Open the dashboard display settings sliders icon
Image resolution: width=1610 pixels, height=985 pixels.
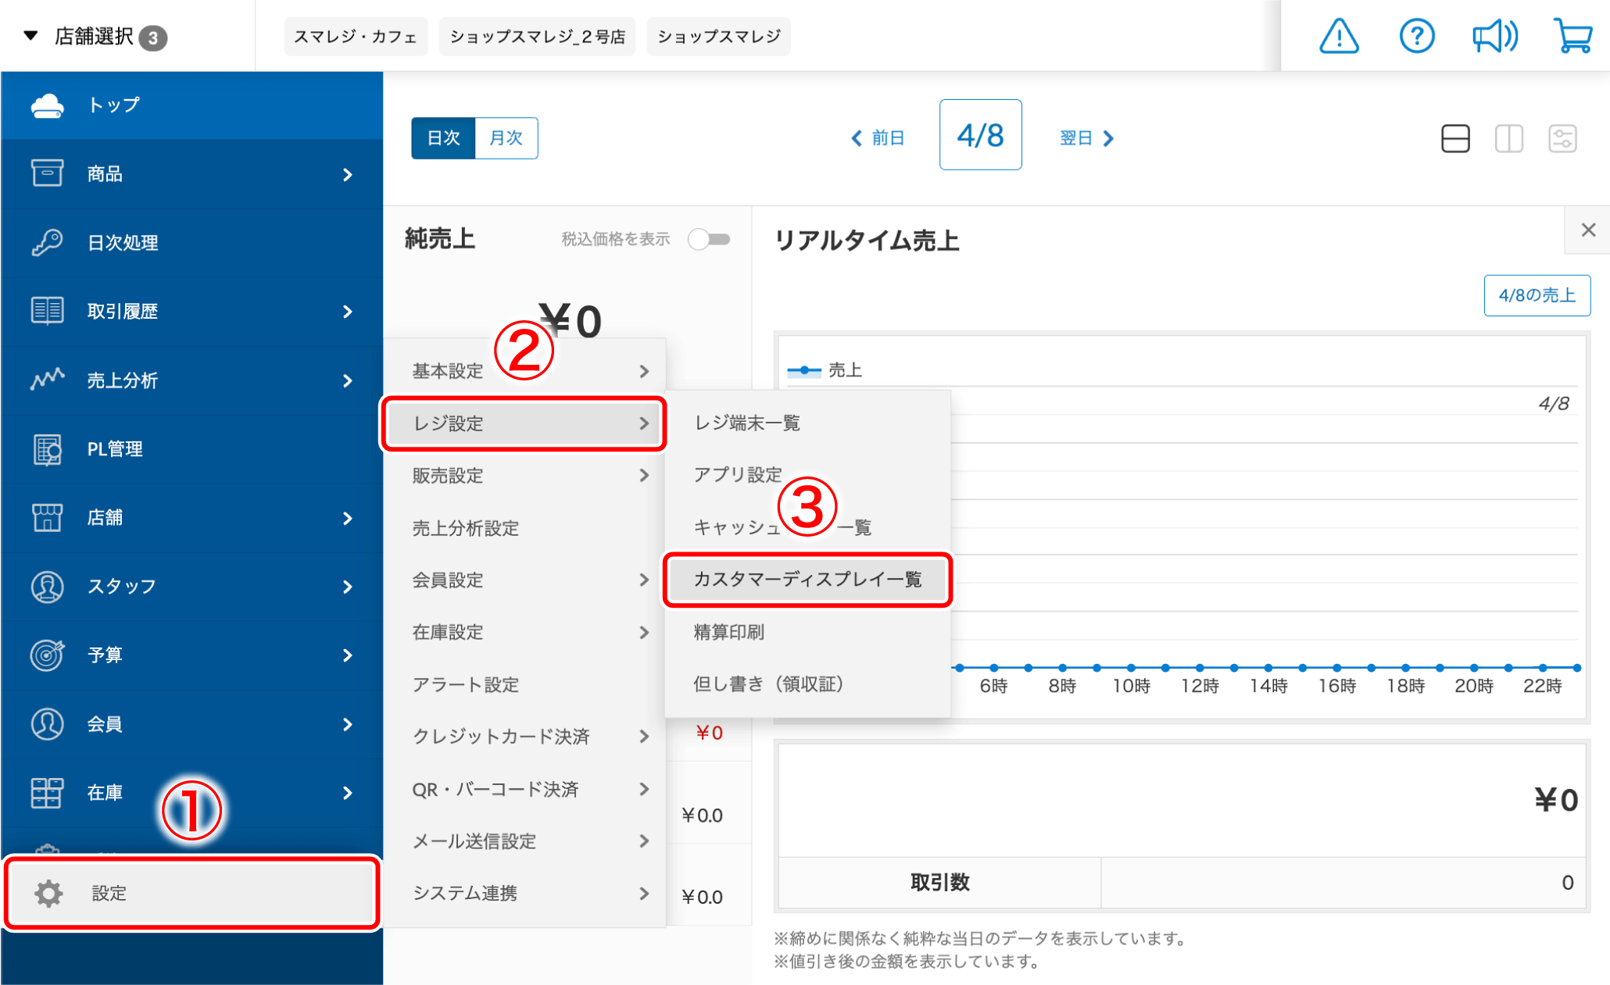point(1563,139)
